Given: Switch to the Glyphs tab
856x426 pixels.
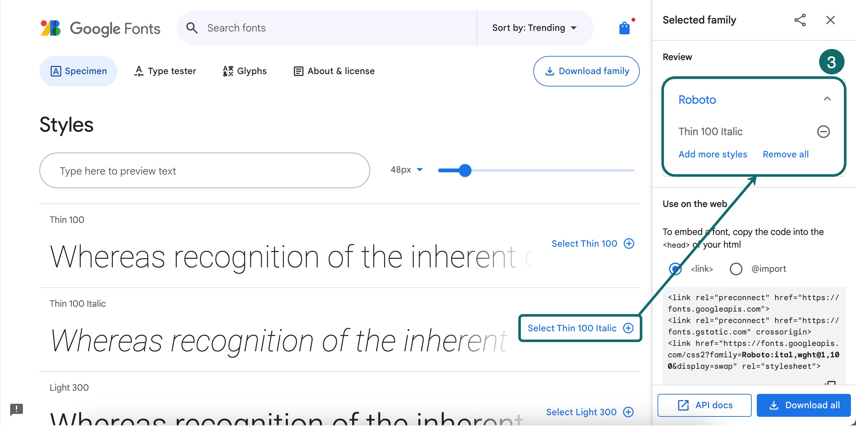Looking at the screenshot, I should click(x=245, y=71).
